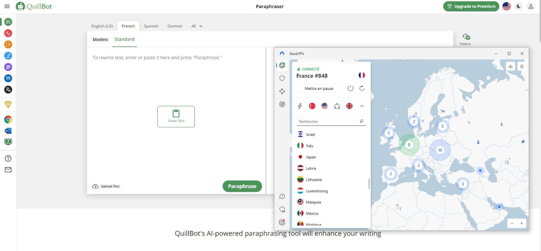
Task: Click the paraphraser text input area
Action: [x=176, y=113]
